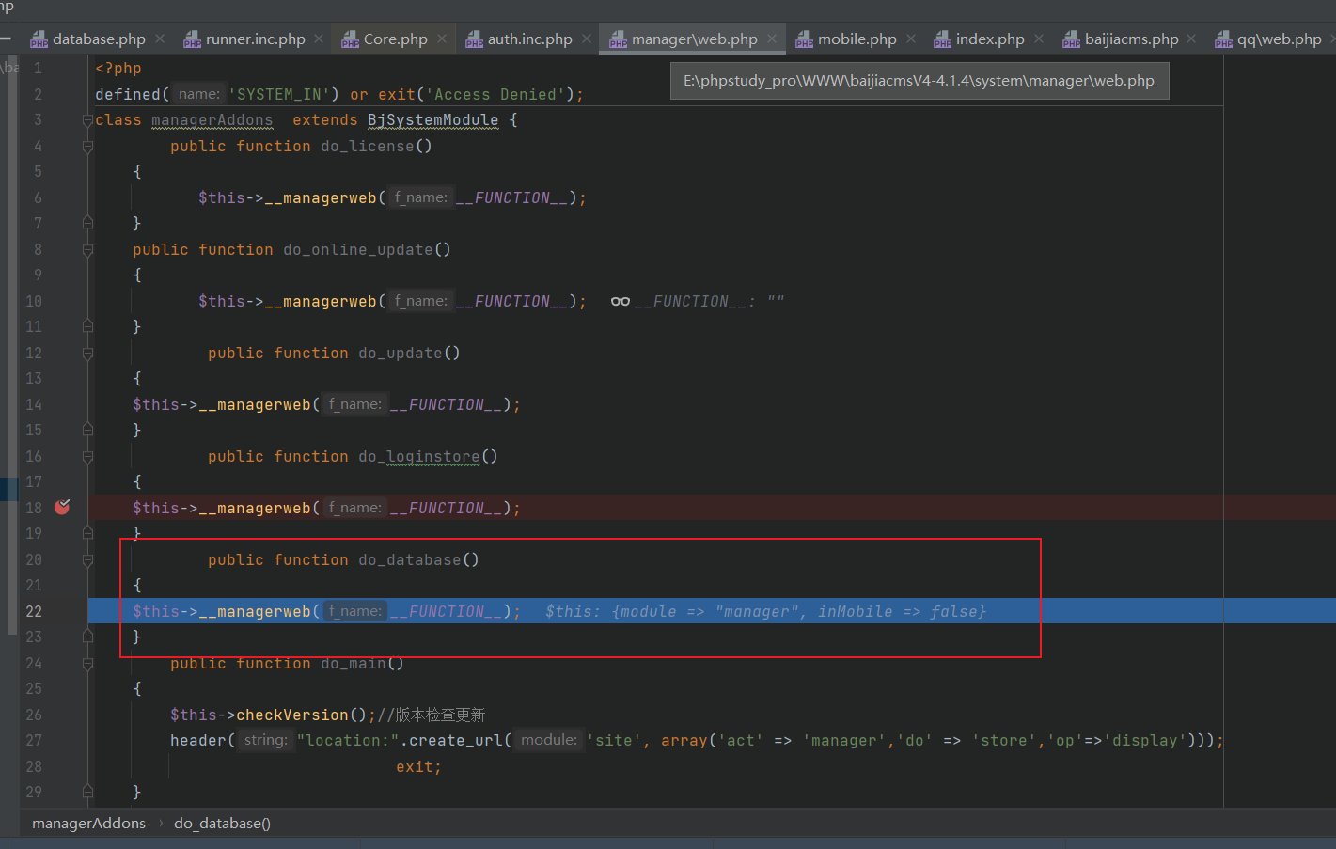The height and width of the screenshot is (849, 1336).
Task: Switch to the Core.php tab
Action: pos(395,39)
